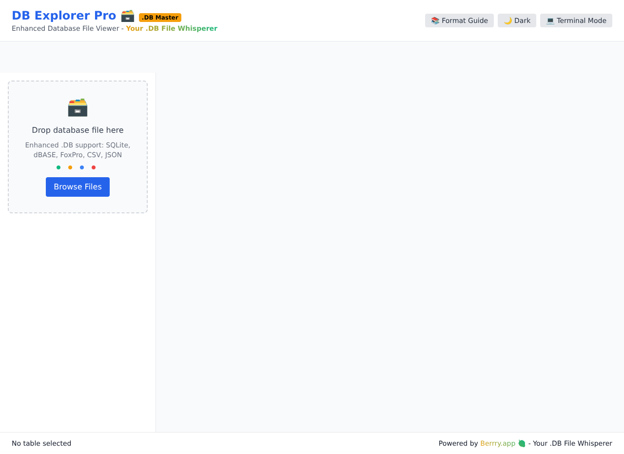The height and width of the screenshot is (454, 624).
Task: Click the Browse Files button
Action: pyautogui.click(x=78, y=187)
